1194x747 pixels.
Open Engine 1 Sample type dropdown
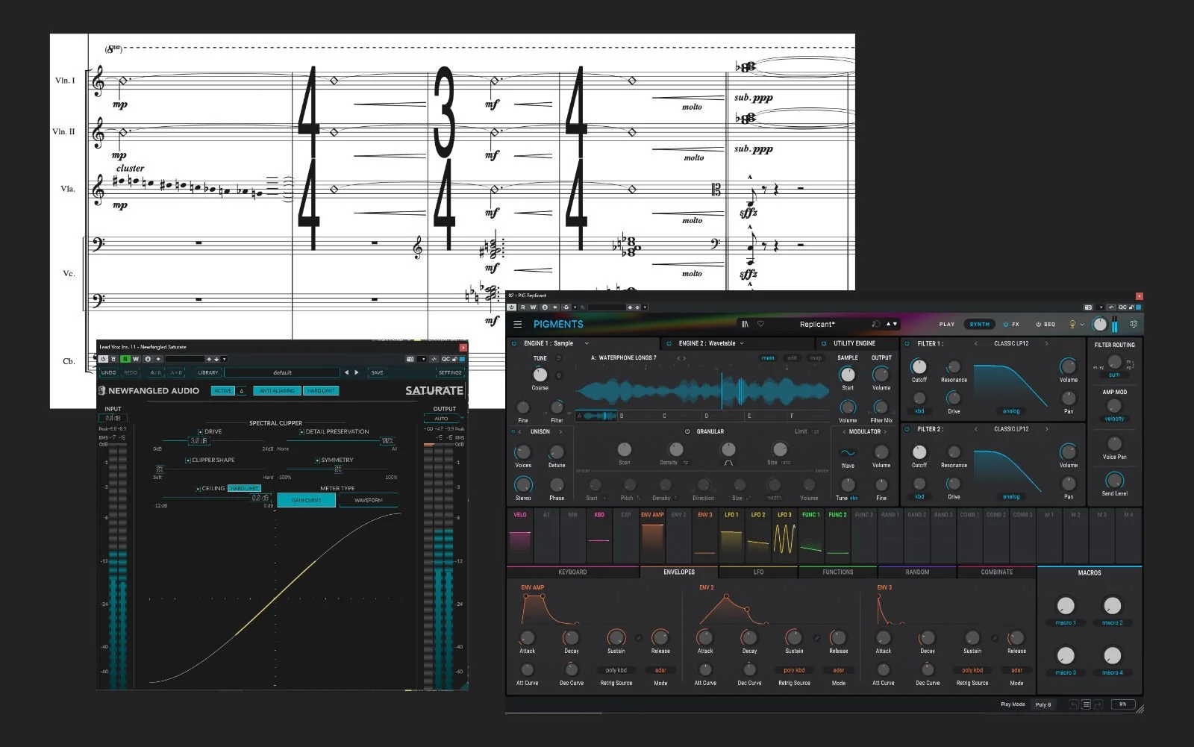pos(587,343)
